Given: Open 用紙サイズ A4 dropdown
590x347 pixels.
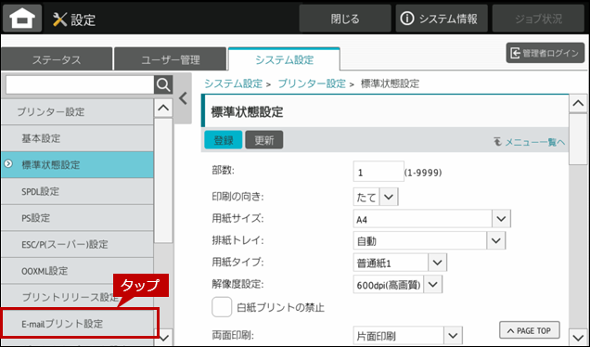Looking at the screenshot, I should [501, 219].
